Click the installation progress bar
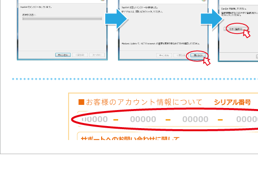Screen dimensions: 258x186 click(62, 19)
